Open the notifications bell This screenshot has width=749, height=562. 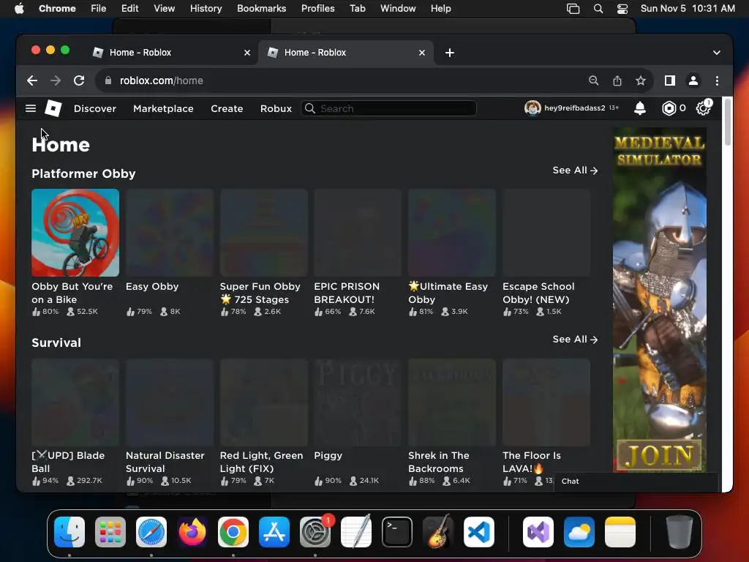(x=639, y=108)
